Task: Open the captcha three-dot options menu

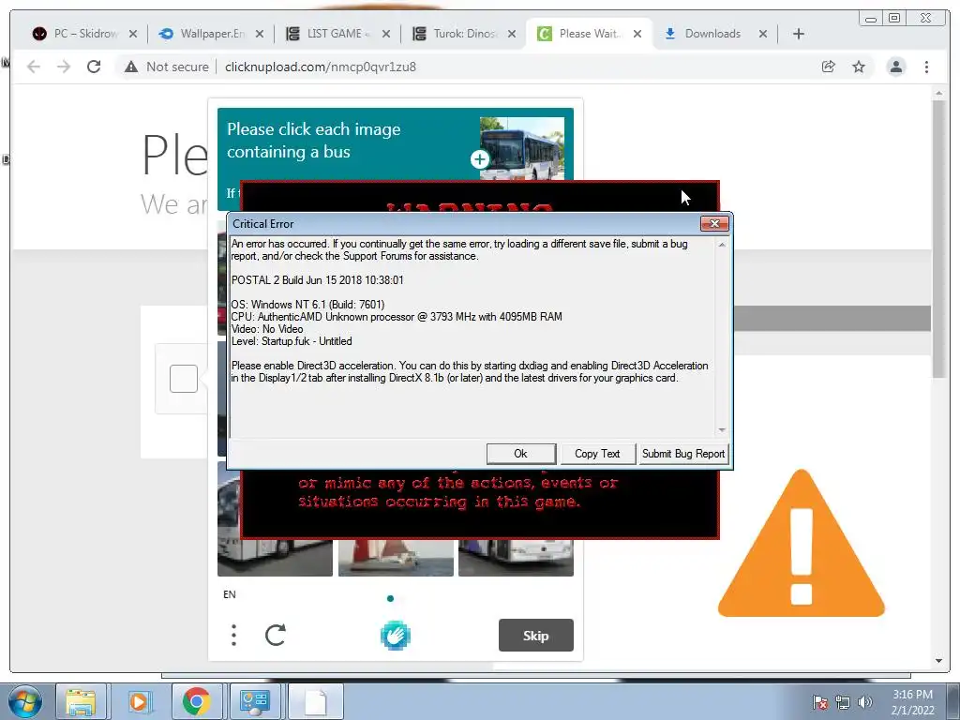Action: 233,635
